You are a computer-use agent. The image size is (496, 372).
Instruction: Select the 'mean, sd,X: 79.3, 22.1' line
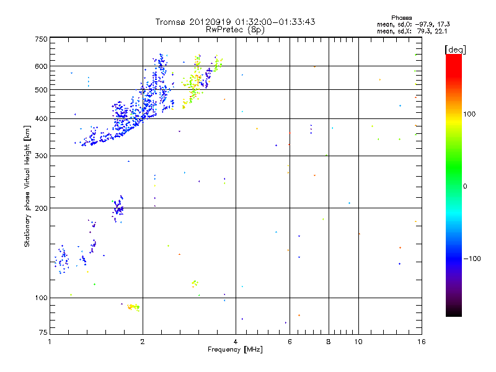pos(412,31)
